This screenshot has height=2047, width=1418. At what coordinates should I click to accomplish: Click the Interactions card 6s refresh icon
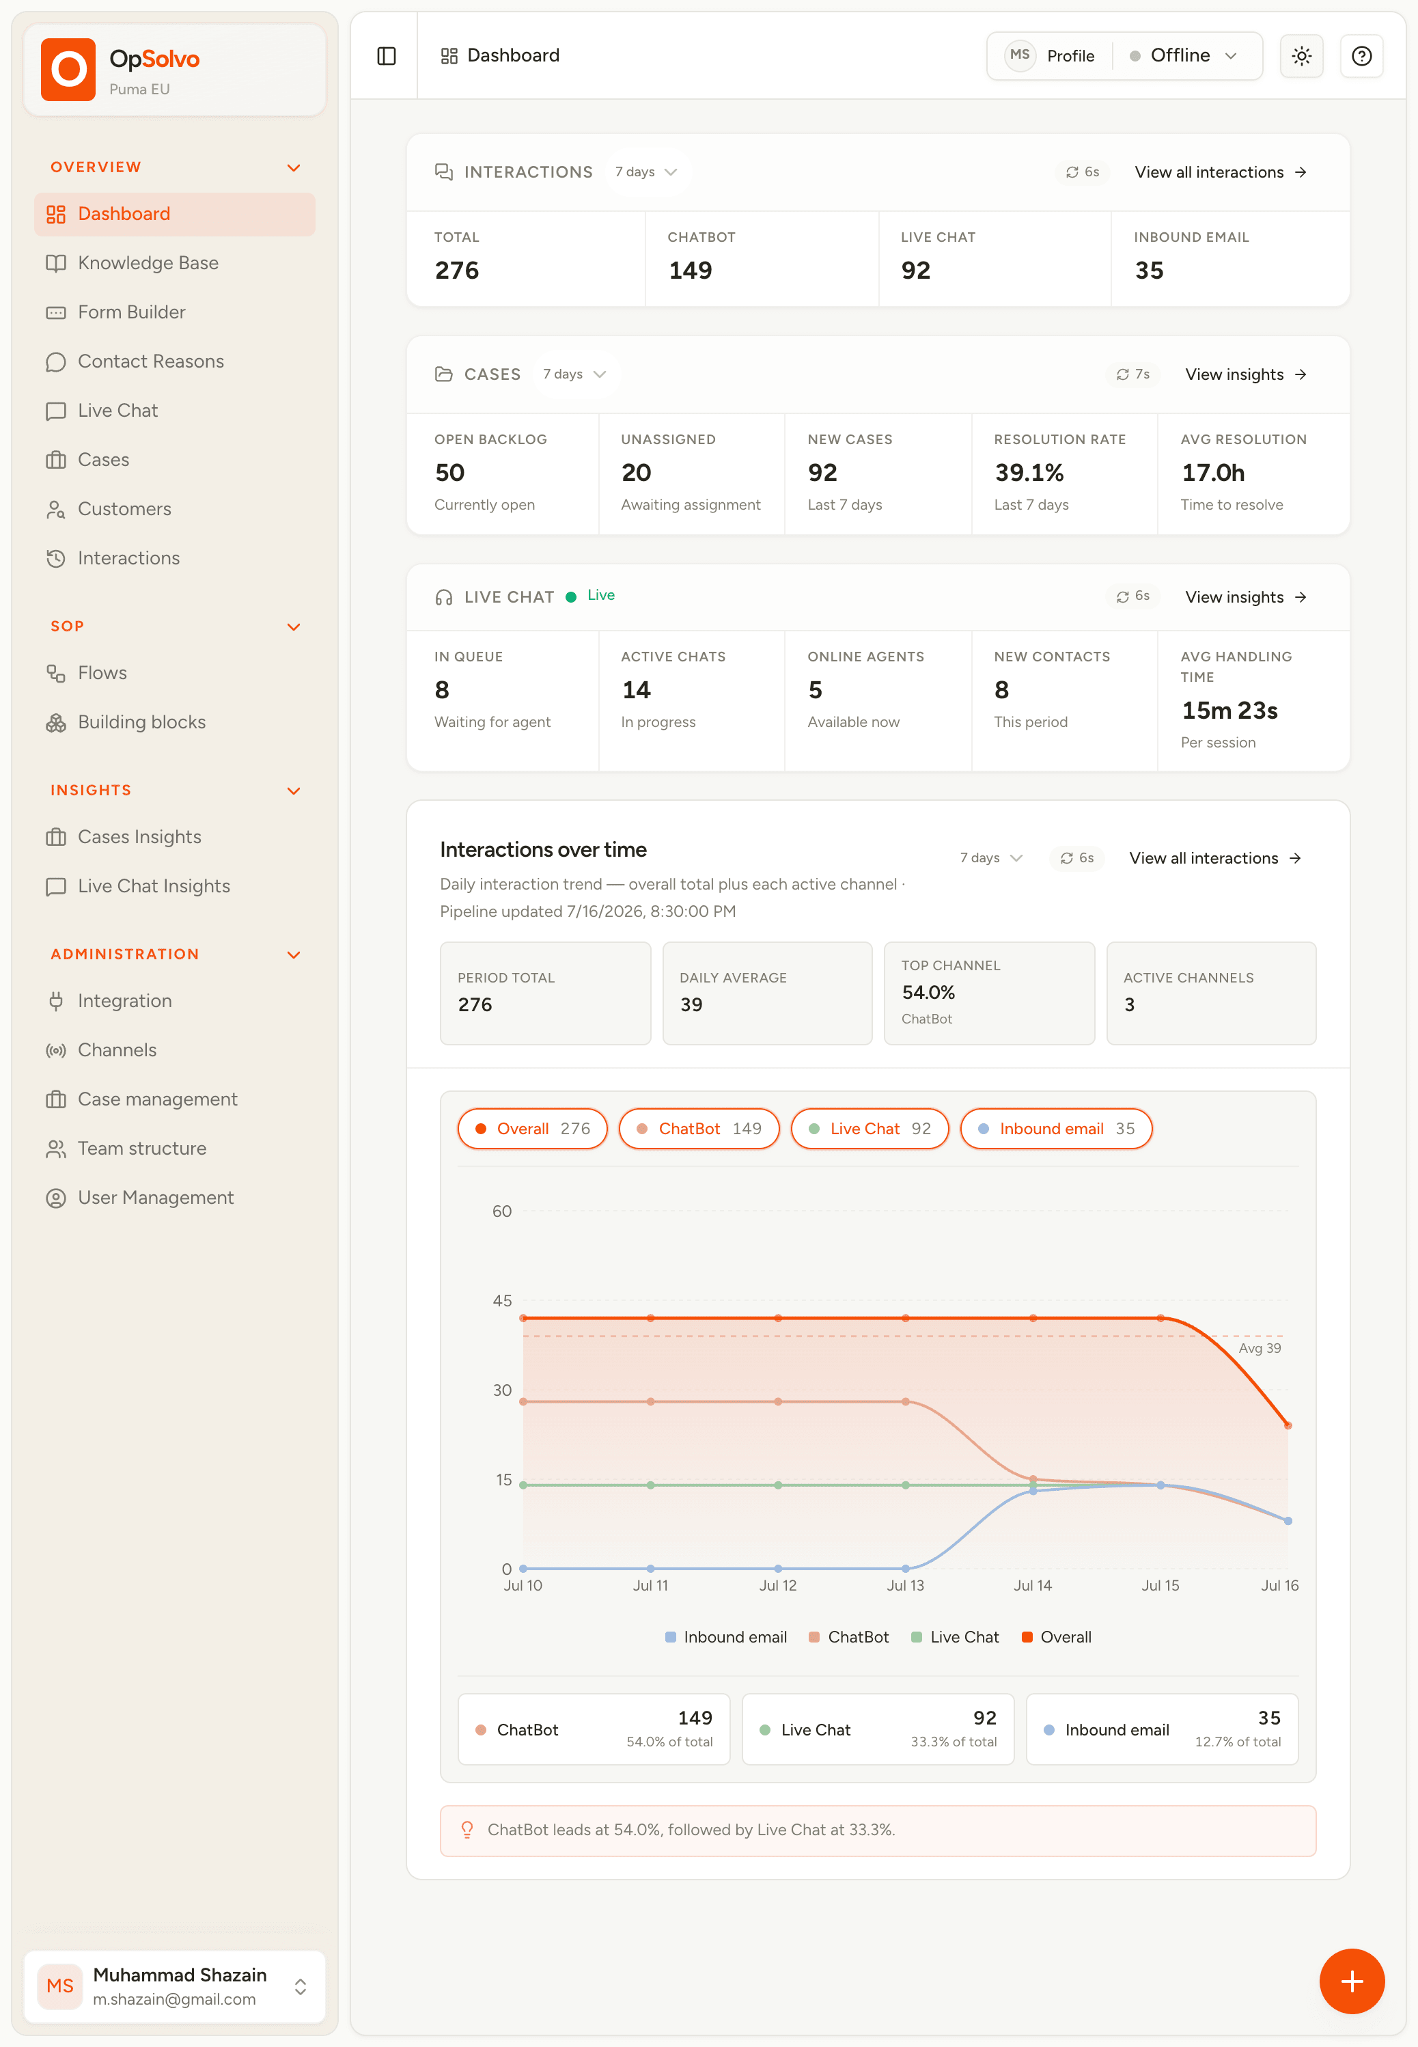1072,172
